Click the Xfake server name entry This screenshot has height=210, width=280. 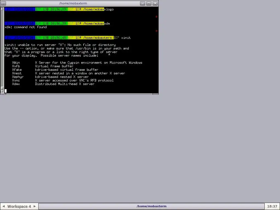[x=17, y=70]
